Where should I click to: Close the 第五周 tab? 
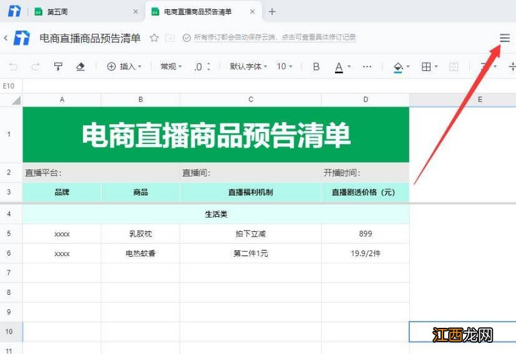point(135,12)
